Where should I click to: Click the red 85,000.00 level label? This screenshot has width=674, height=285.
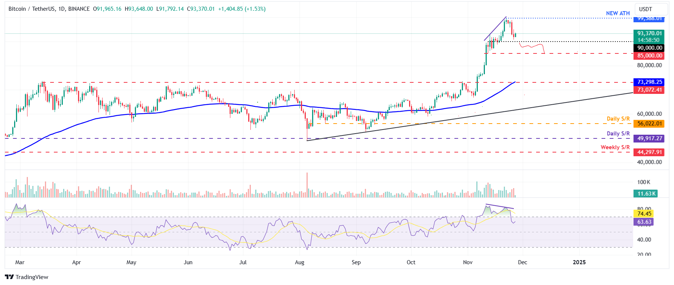(649, 56)
